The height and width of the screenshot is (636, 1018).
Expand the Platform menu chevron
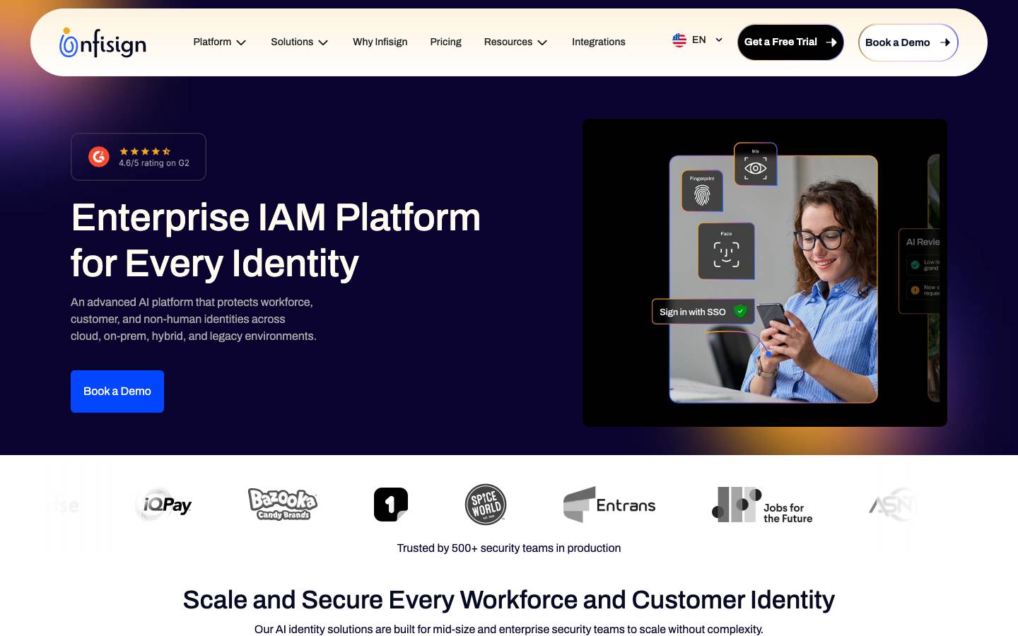241,42
